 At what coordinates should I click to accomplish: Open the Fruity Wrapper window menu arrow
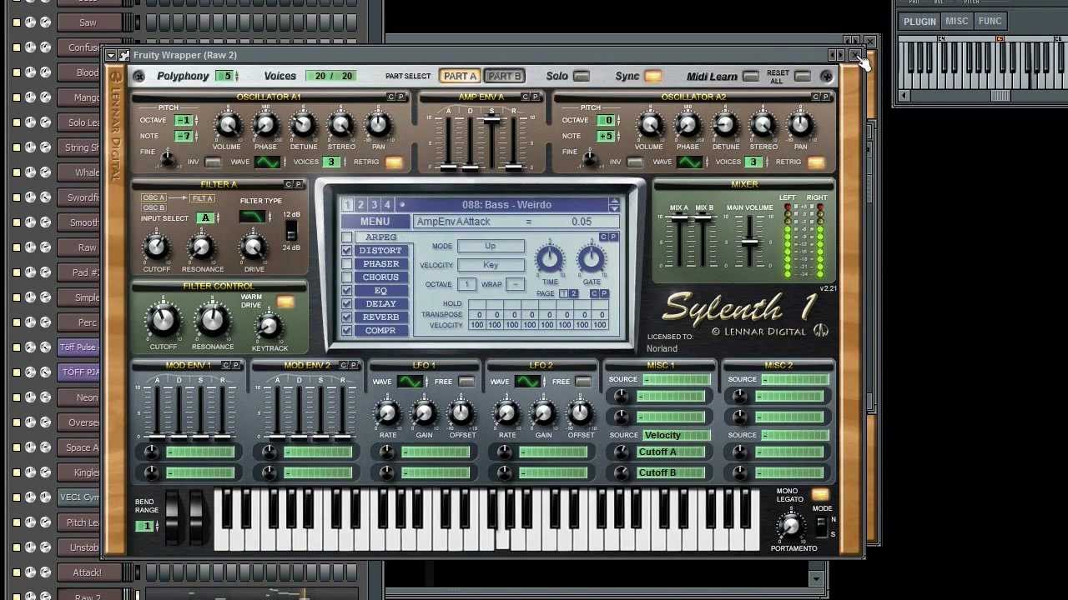click(111, 56)
